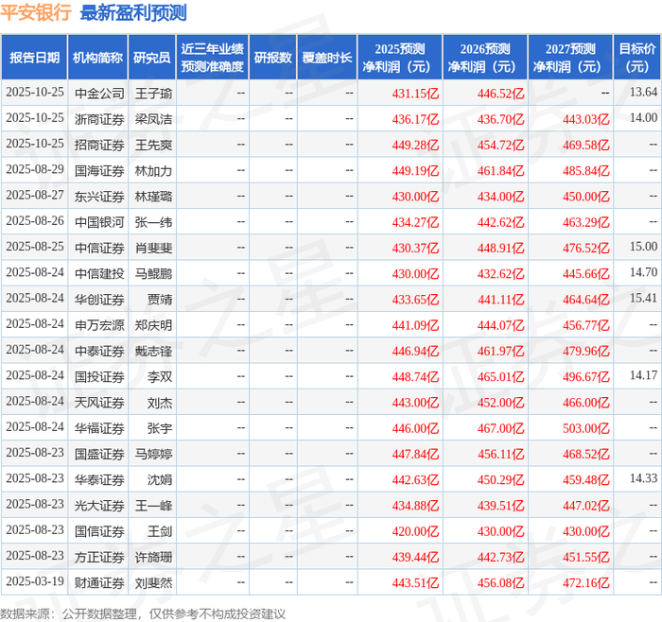Select the 财通证券 institution cell
662x622 pixels.
[x=99, y=582]
